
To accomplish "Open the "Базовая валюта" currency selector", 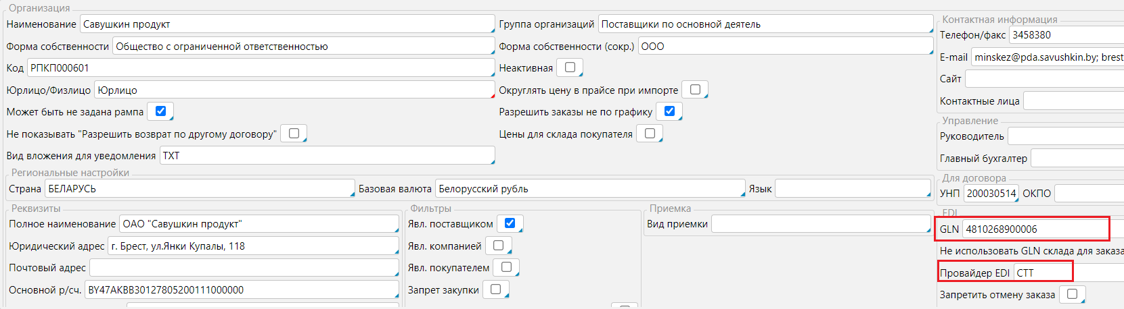I will [589, 189].
